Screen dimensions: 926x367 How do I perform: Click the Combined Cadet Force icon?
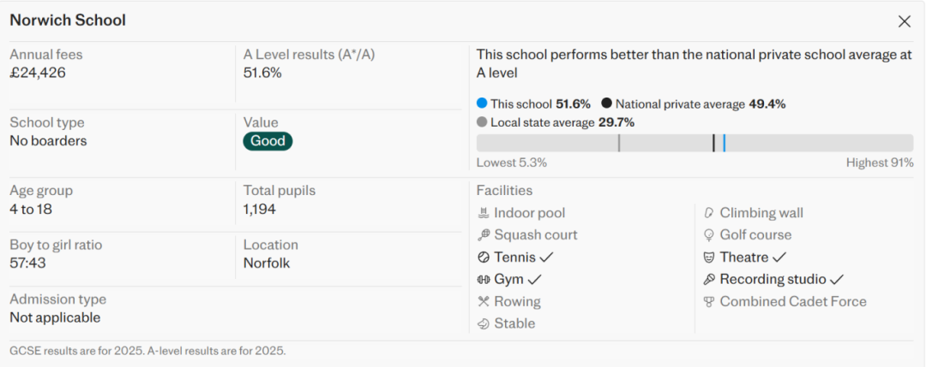click(x=709, y=302)
